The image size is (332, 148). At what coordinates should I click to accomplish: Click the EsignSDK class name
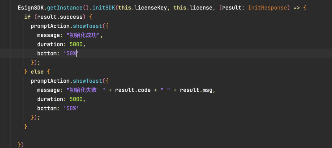(31, 8)
